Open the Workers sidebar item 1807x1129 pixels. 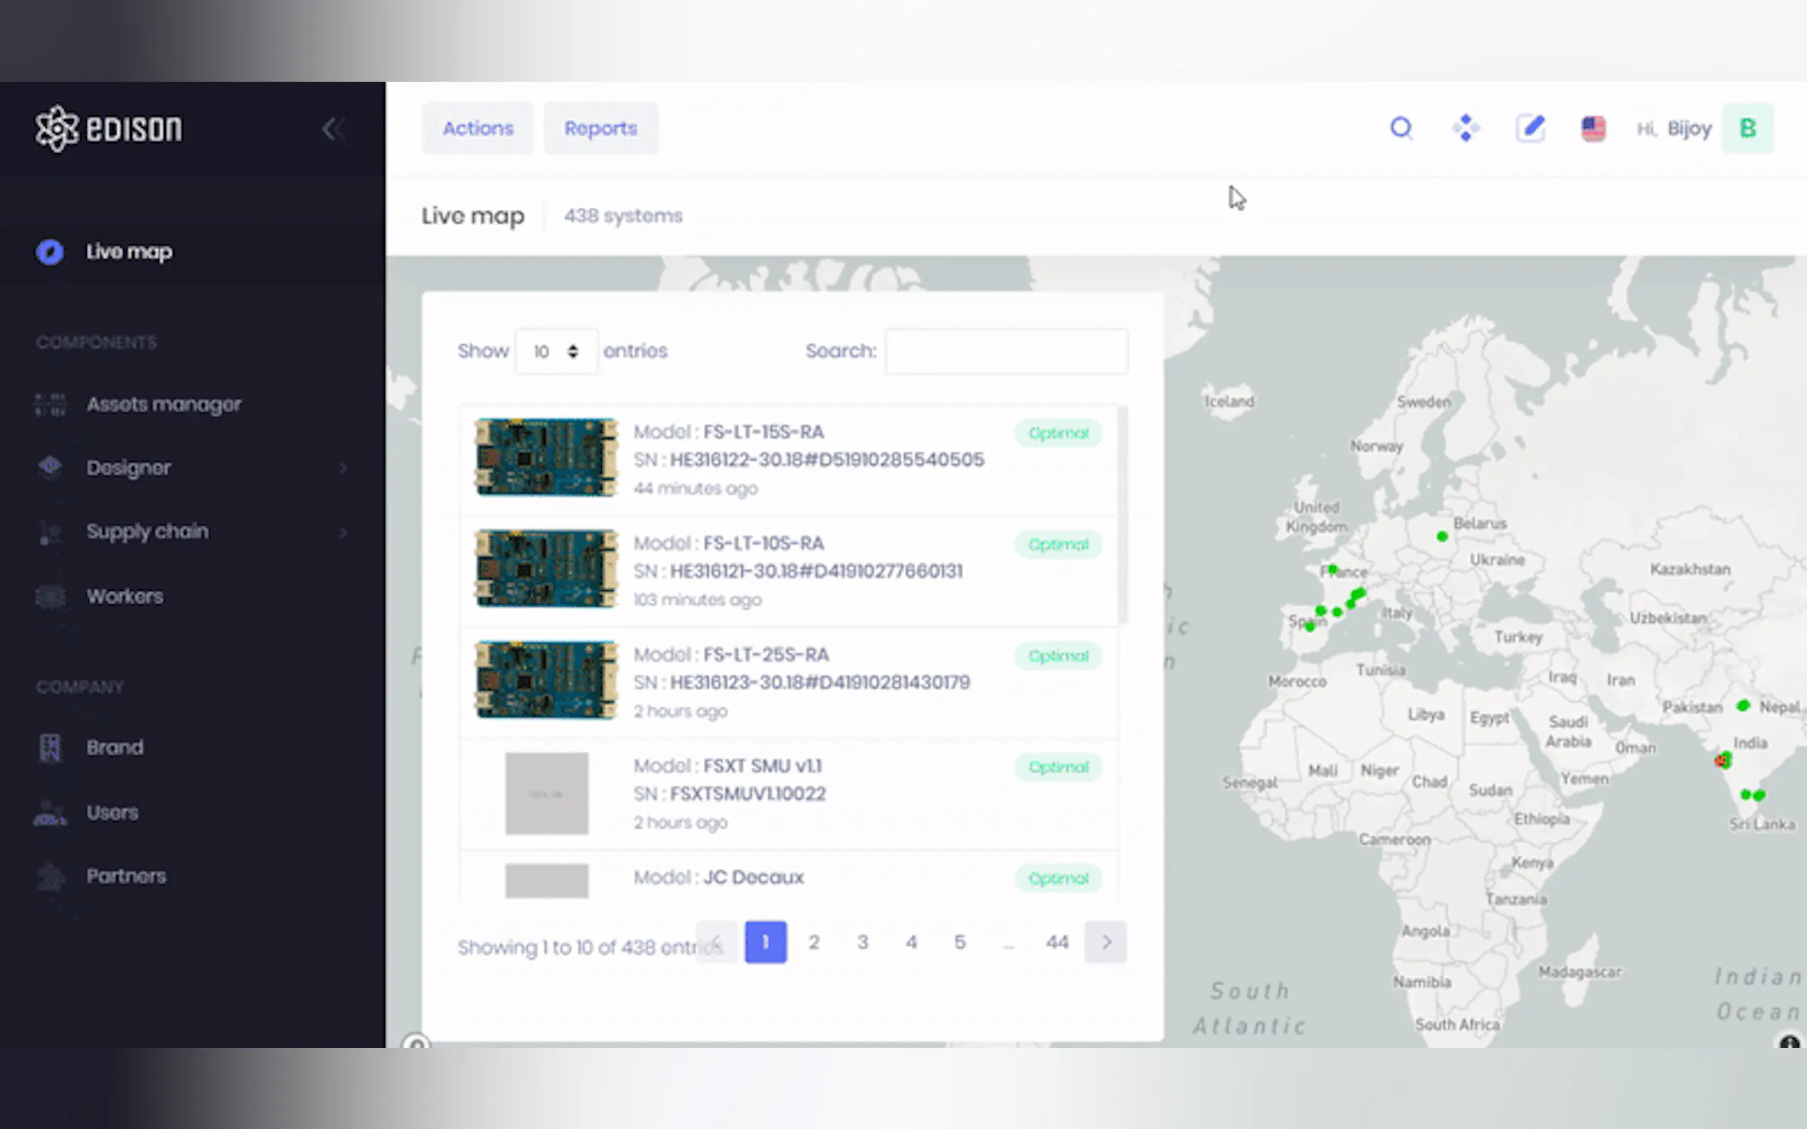(124, 596)
